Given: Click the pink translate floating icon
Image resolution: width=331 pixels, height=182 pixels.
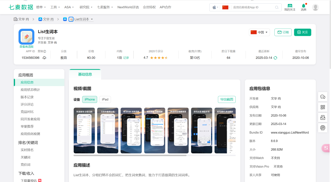Looking at the screenshot, I should (326, 148).
